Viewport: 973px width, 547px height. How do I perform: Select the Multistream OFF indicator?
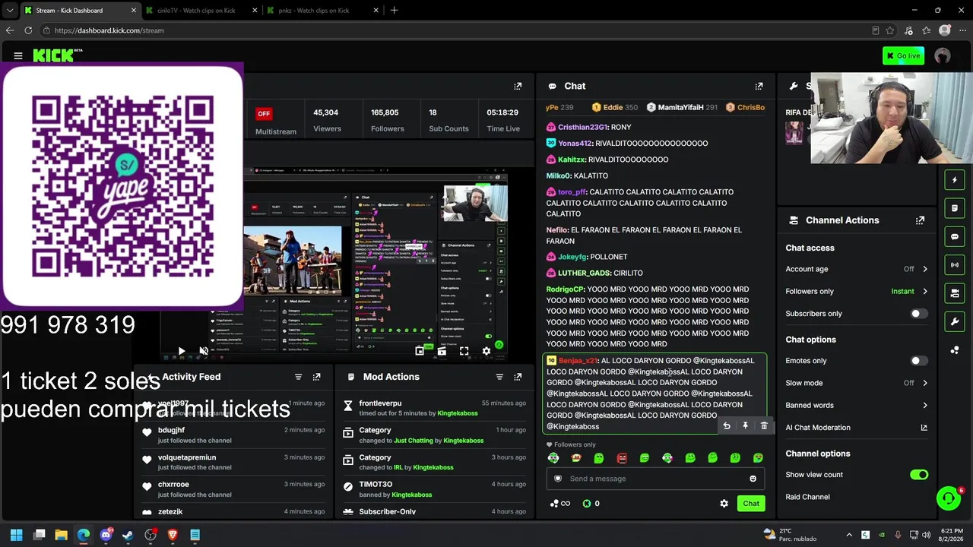(264, 114)
